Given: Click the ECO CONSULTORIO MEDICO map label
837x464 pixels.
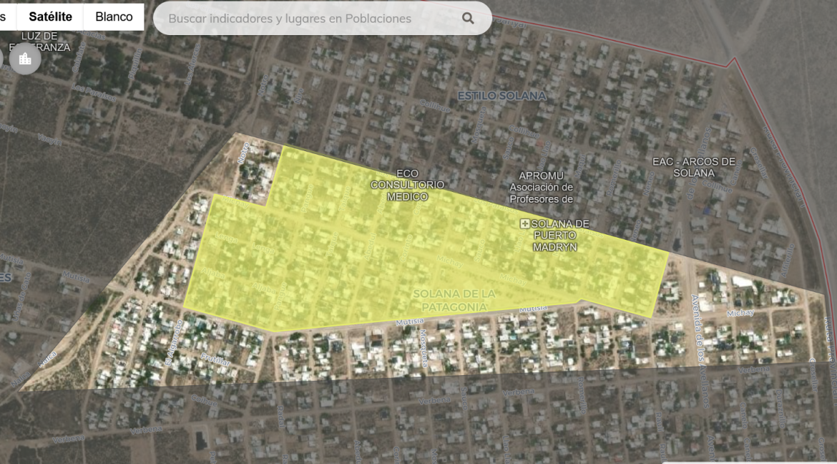Looking at the screenshot, I should click(407, 185).
